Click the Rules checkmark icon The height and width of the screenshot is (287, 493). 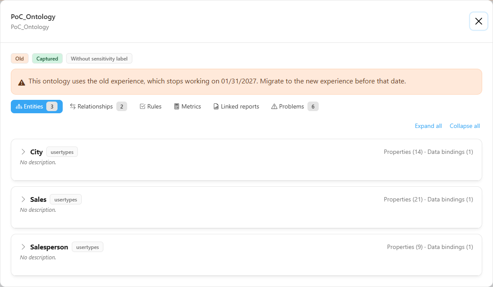pyautogui.click(x=142, y=107)
